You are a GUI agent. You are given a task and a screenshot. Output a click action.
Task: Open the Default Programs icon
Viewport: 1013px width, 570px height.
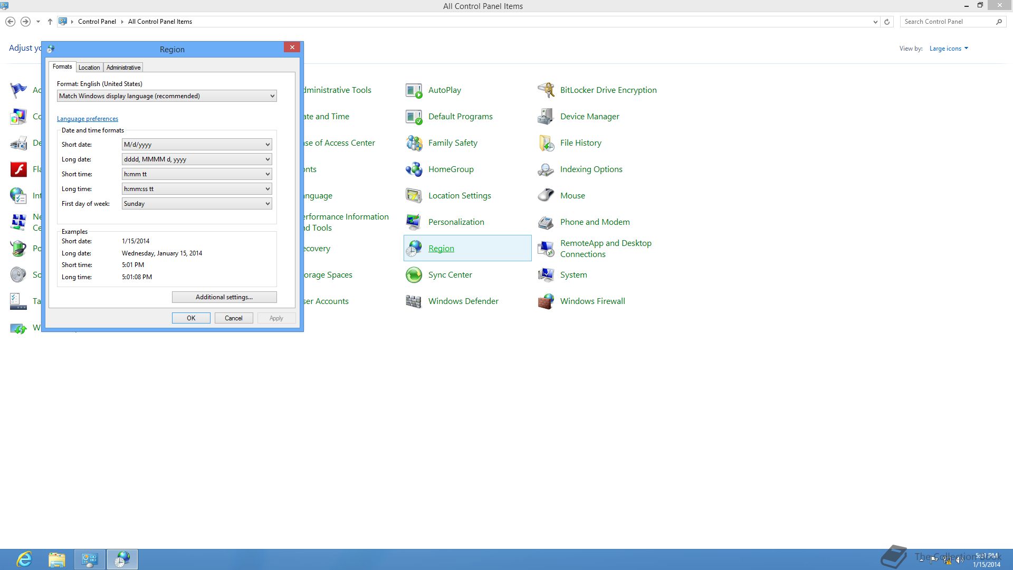(414, 117)
